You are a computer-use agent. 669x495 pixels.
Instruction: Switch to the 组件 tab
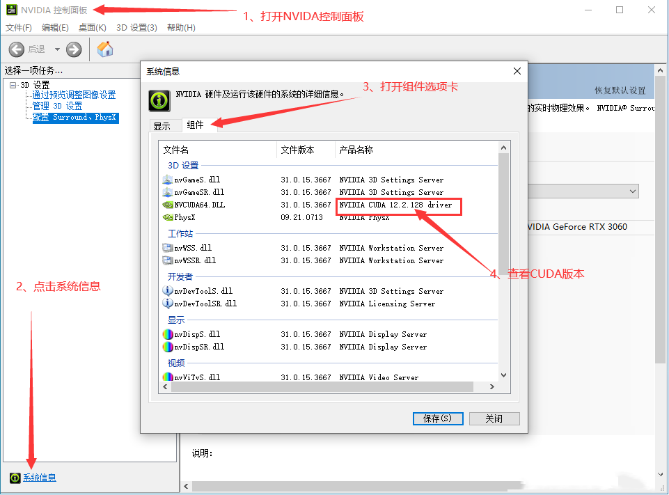[x=196, y=125]
